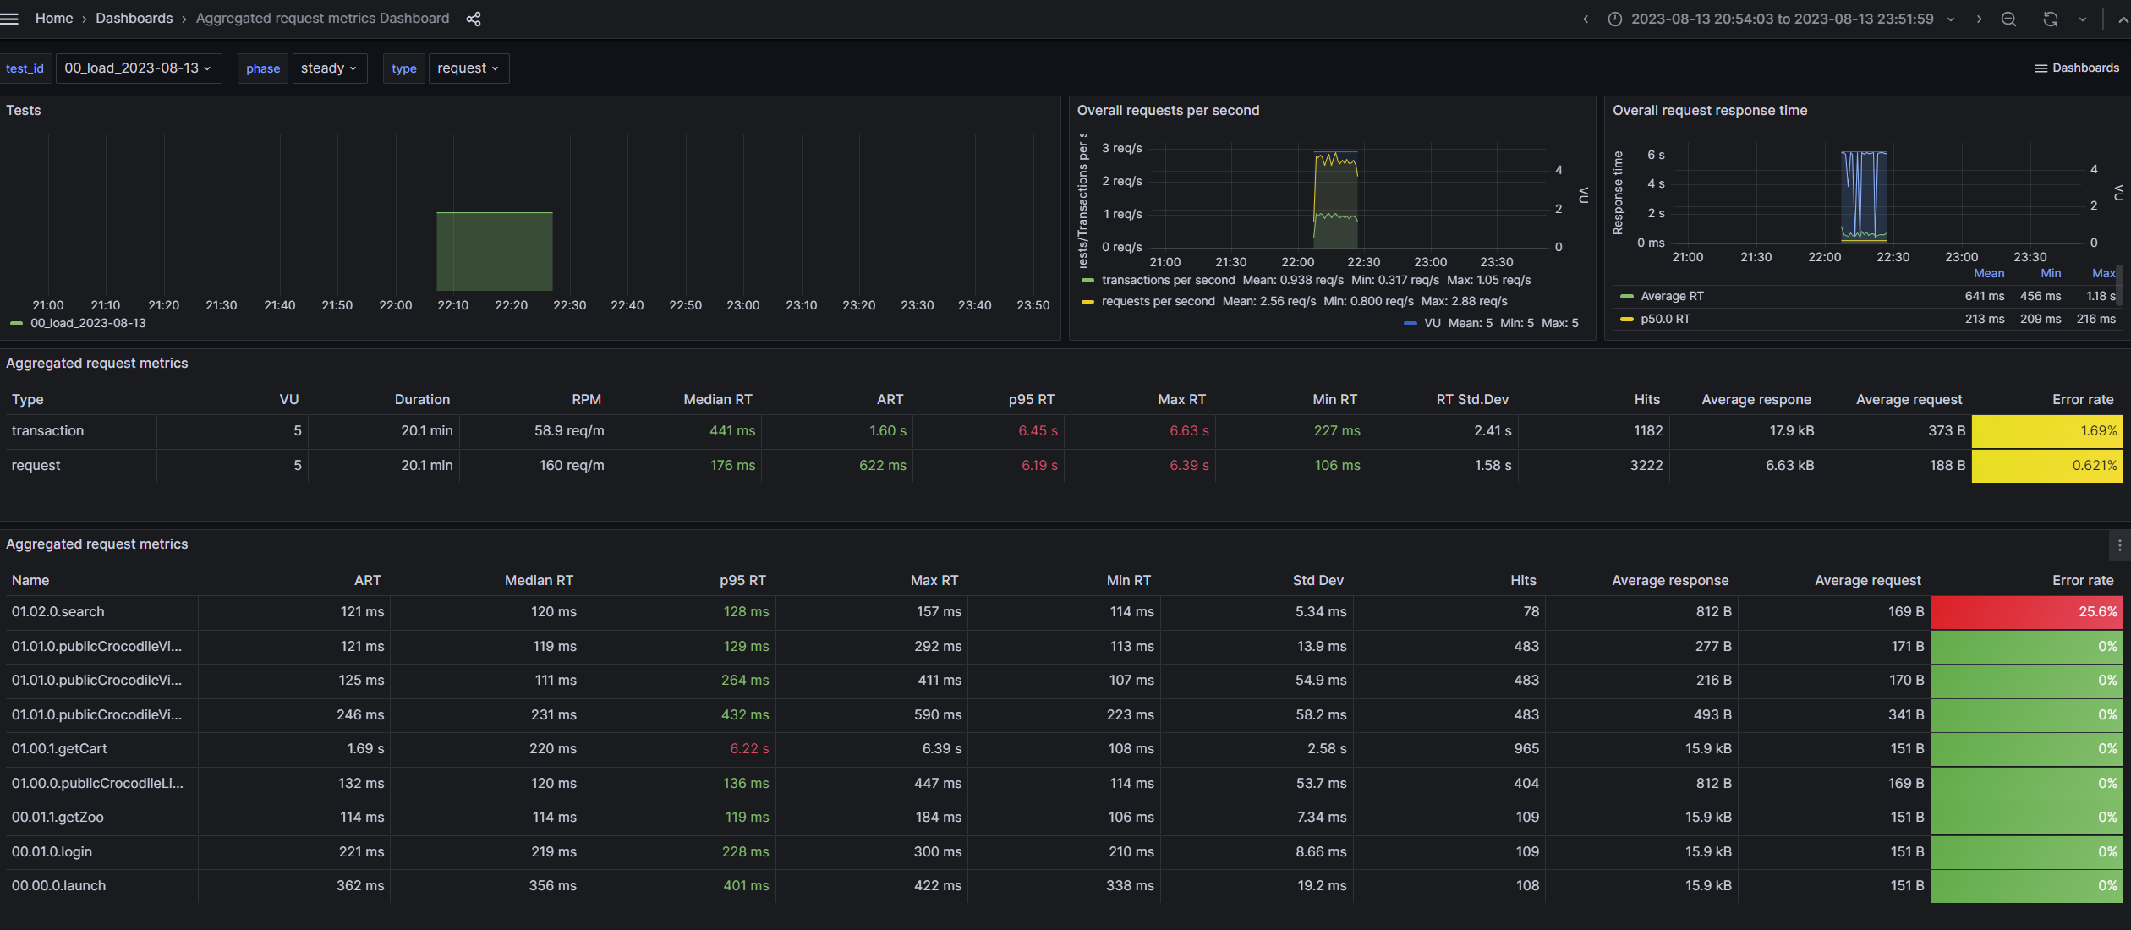Image resolution: width=2131 pixels, height=930 pixels.
Task: Sort upper table by Error rate header
Action: point(2083,399)
